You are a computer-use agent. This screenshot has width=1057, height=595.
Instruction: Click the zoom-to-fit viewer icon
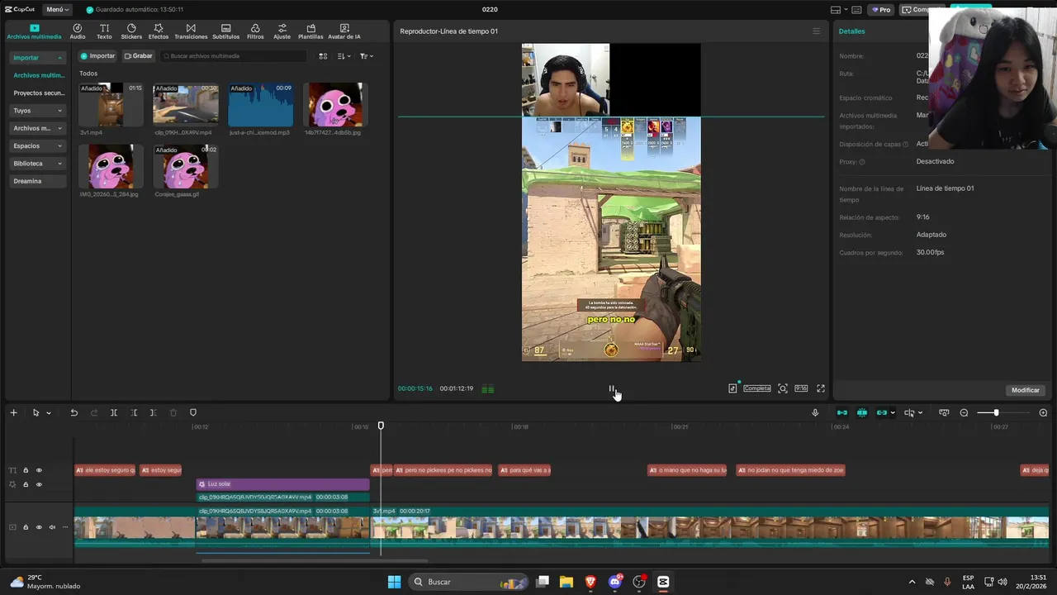(783, 388)
